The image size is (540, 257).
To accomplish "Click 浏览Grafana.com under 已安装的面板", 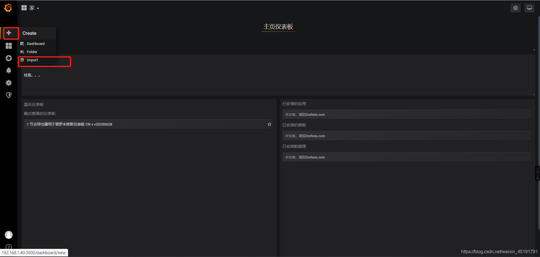I will pyautogui.click(x=312, y=136).
